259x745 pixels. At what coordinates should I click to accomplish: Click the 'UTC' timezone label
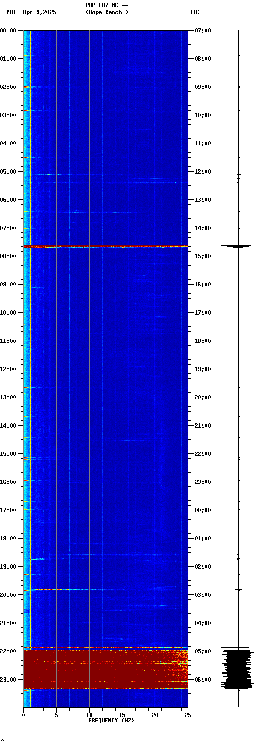pos(194,12)
